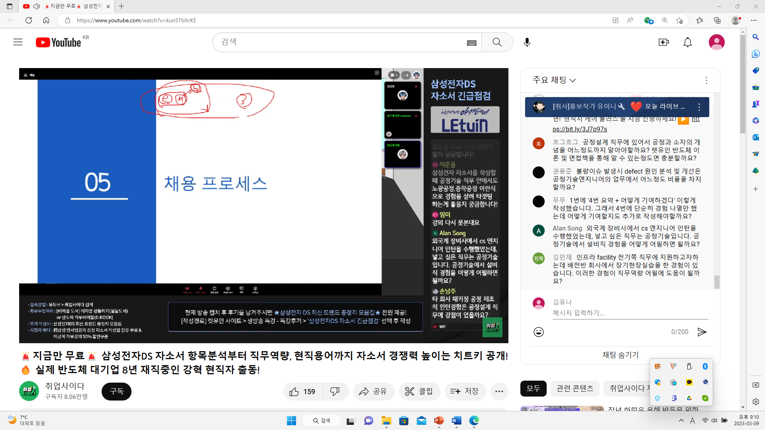Open the YouTube hamburger guide menu

click(x=18, y=42)
